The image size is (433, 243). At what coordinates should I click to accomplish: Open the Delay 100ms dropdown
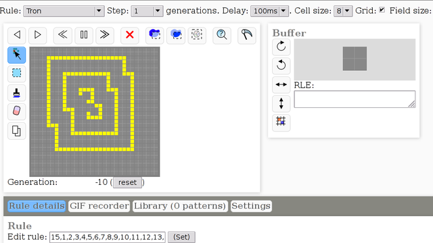click(269, 11)
